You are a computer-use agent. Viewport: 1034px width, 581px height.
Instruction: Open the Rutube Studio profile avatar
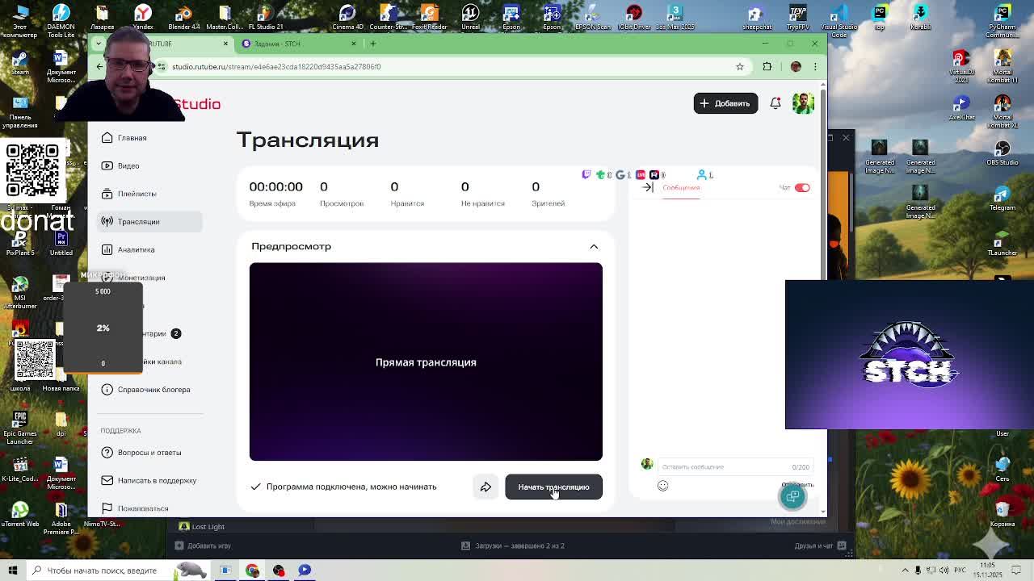click(803, 103)
